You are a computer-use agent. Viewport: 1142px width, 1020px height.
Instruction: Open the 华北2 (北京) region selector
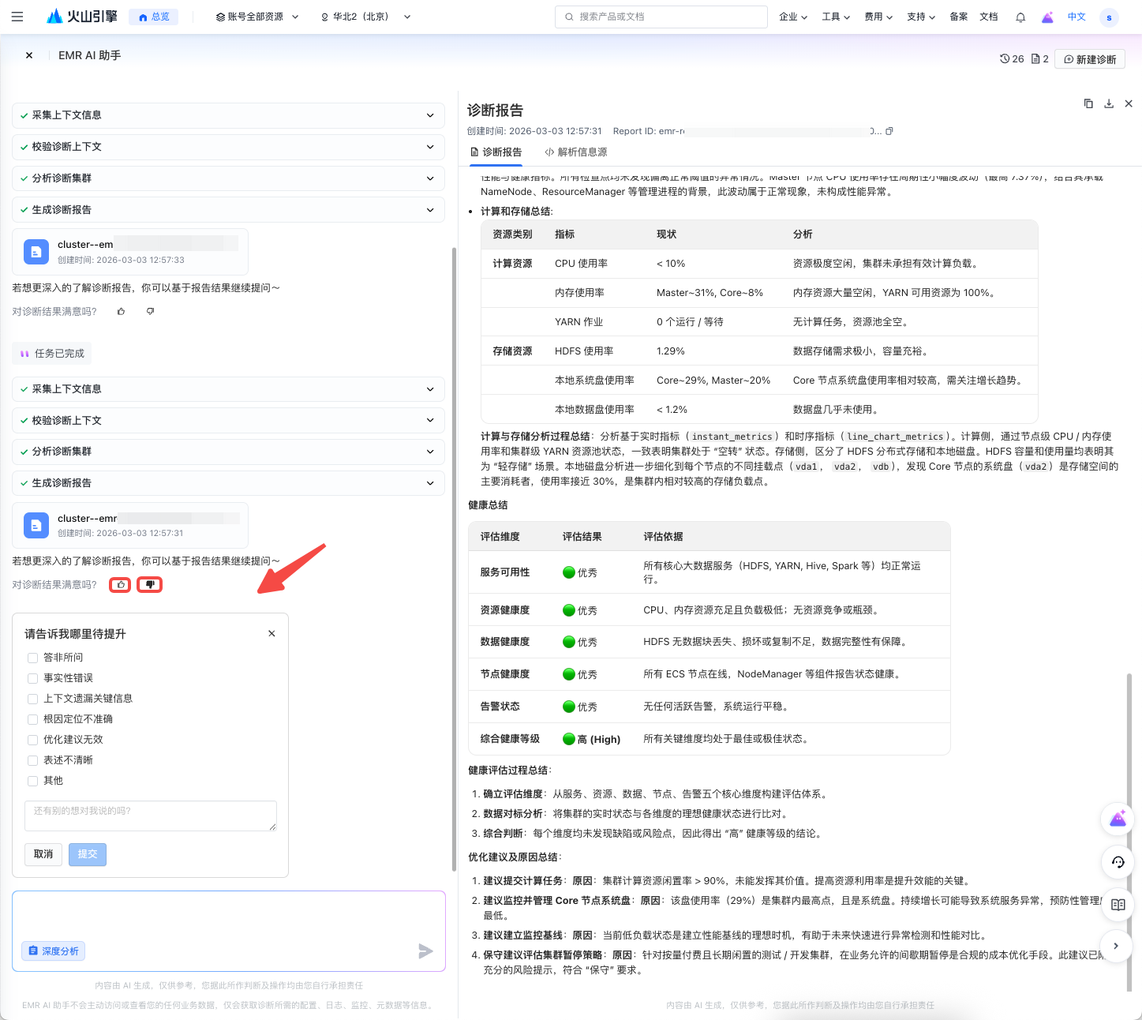(365, 17)
